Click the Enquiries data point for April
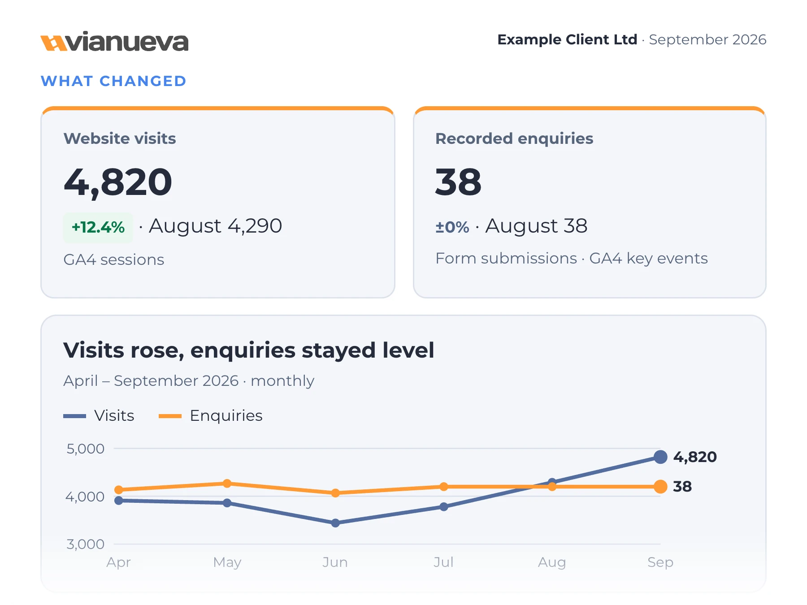 tap(119, 490)
